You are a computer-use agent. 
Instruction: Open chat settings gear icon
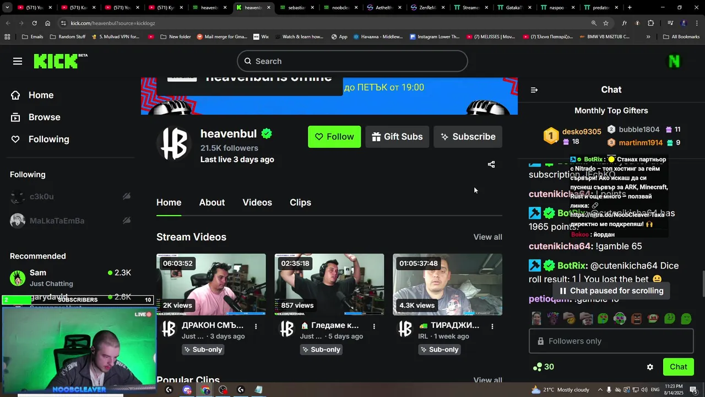(x=650, y=367)
